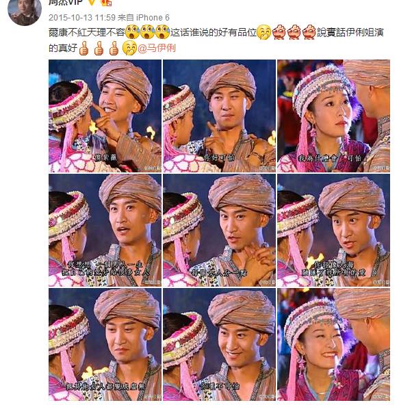
Task: Open the center photo with clasped hands
Action: [x=219, y=231]
